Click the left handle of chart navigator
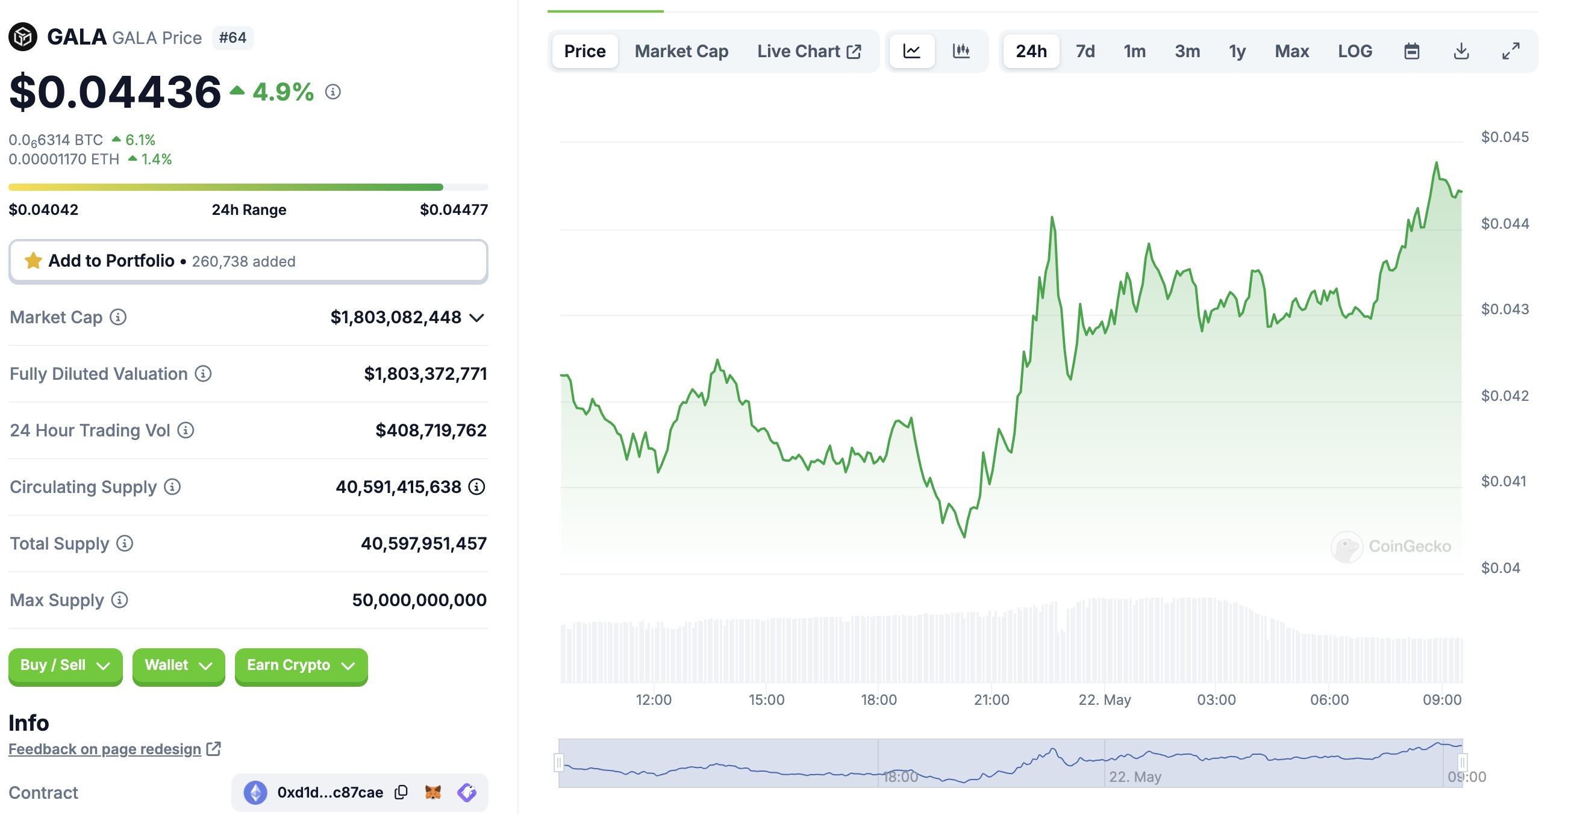The width and height of the screenshot is (1577, 815). tap(558, 763)
